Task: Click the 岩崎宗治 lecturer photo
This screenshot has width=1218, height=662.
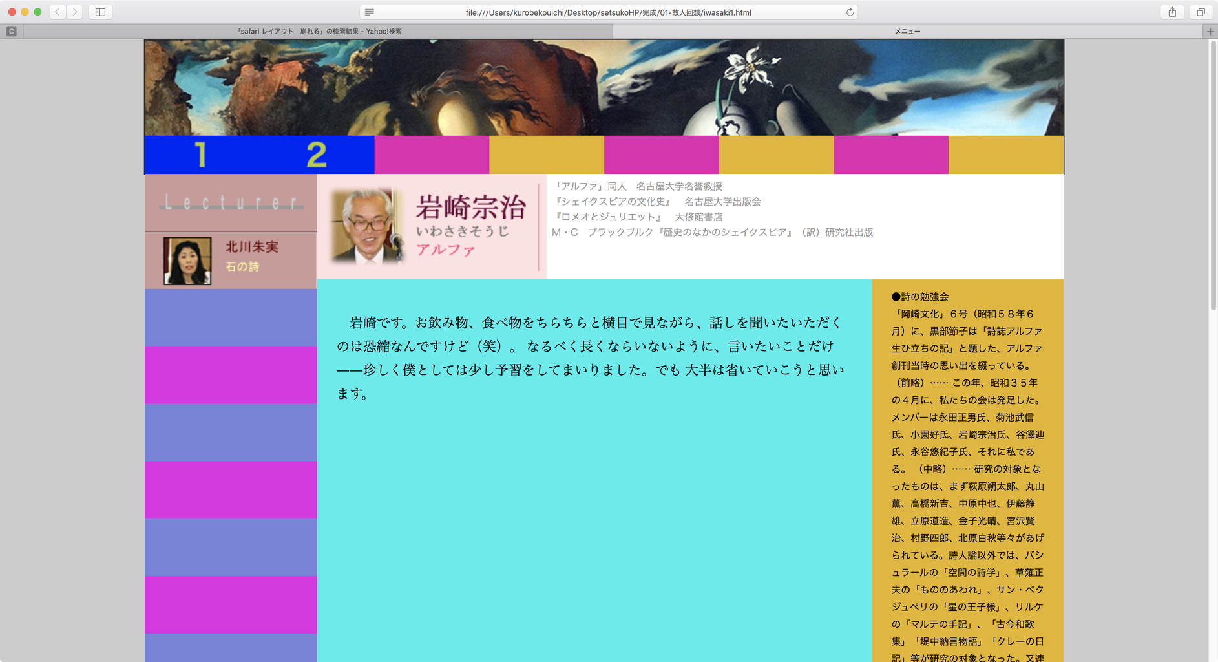Action: tap(365, 226)
